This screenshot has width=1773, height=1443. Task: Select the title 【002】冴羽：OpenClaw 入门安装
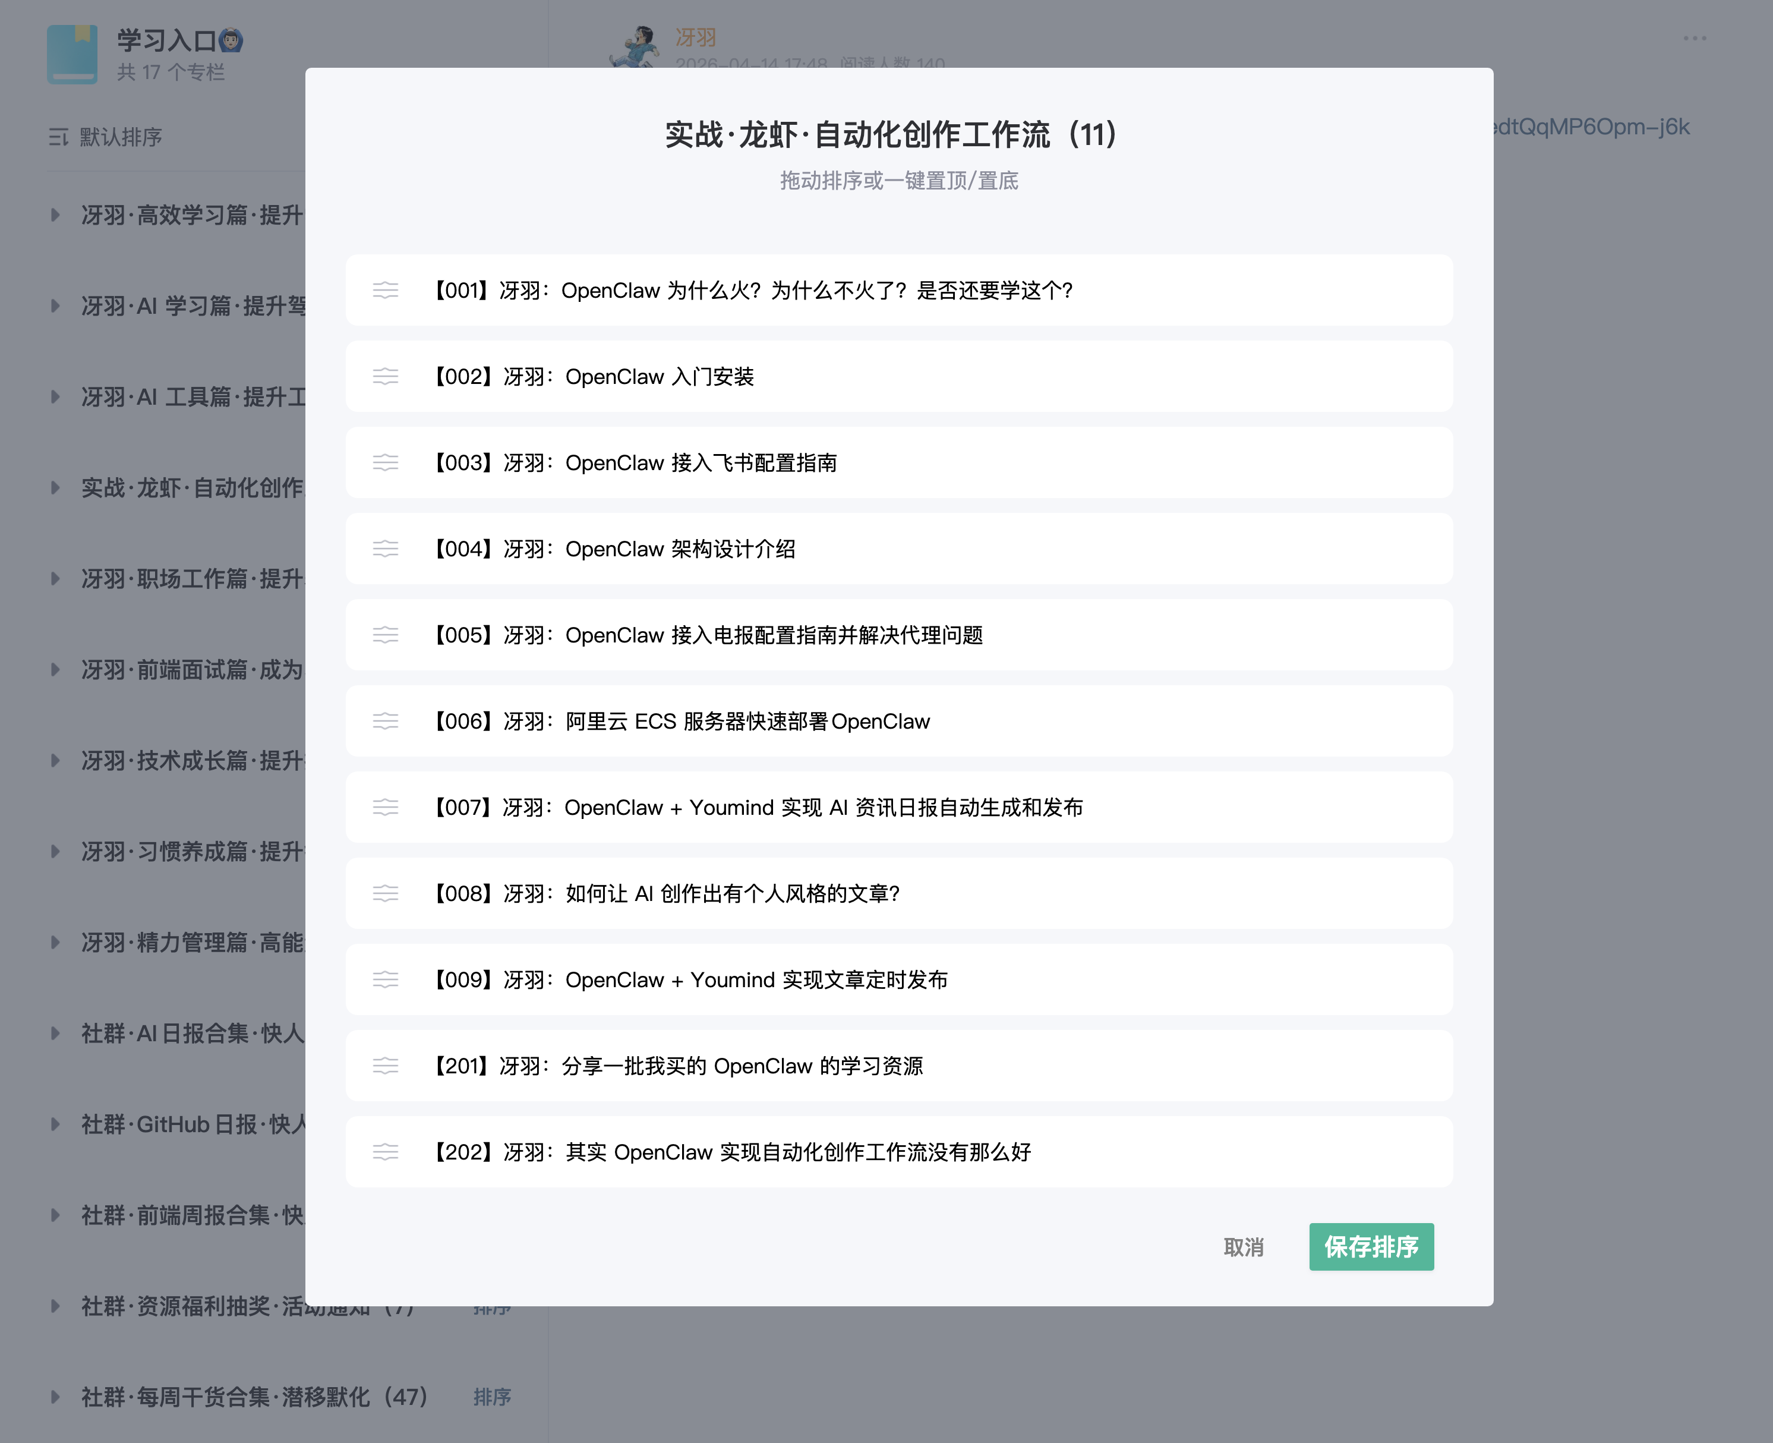point(592,377)
